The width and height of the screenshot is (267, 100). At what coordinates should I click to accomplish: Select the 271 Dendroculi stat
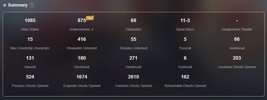(x=133, y=62)
